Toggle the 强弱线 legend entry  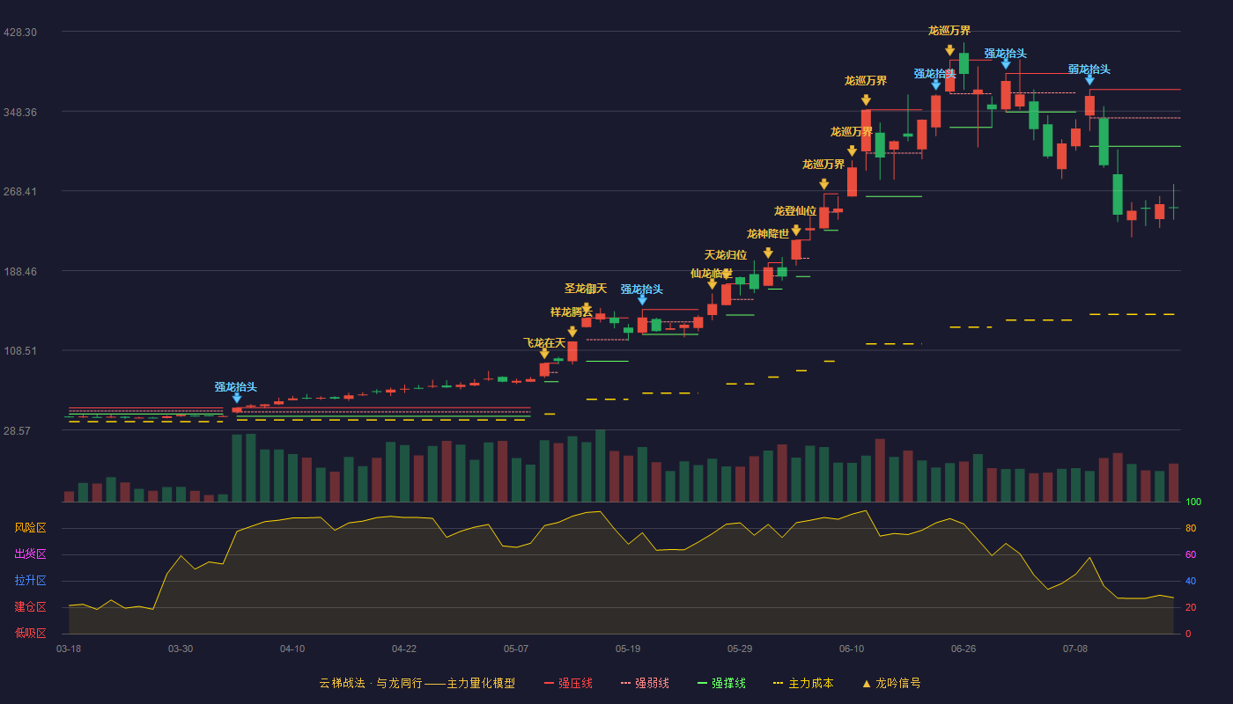click(x=645, y=683)
